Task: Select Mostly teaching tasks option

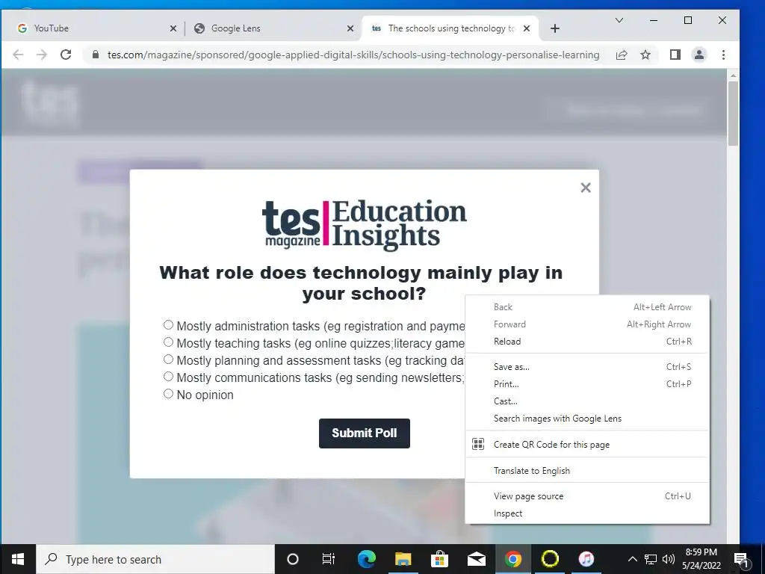Action: (x=168, y=342)
